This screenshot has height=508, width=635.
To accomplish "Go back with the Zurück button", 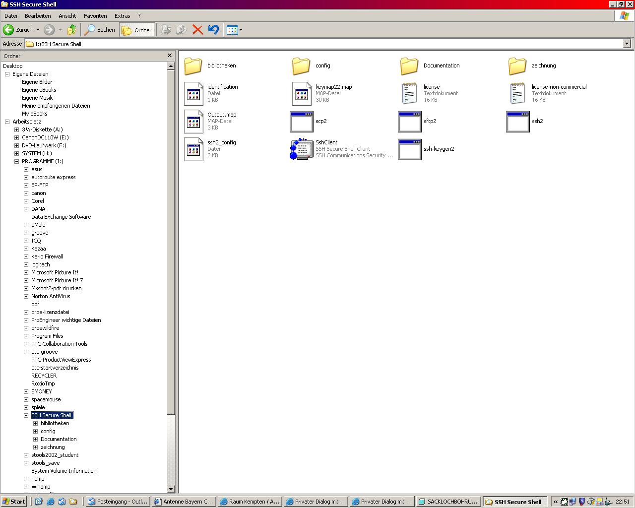I will click(x=18, y=30).
